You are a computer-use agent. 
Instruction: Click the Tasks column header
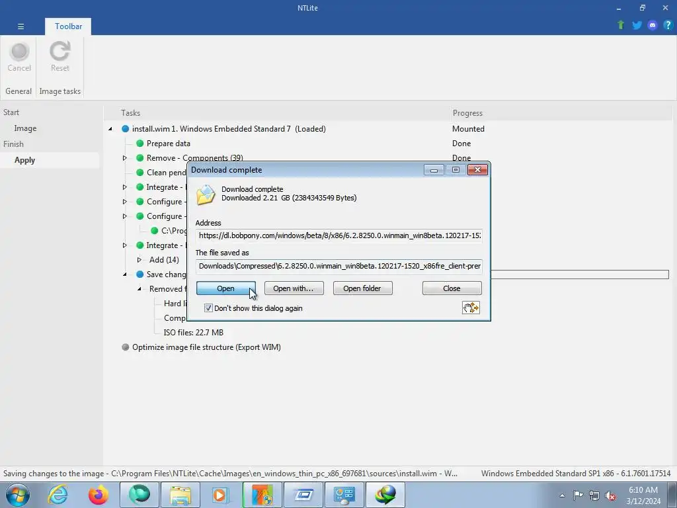pyautogui.click(x=130, y=112)
